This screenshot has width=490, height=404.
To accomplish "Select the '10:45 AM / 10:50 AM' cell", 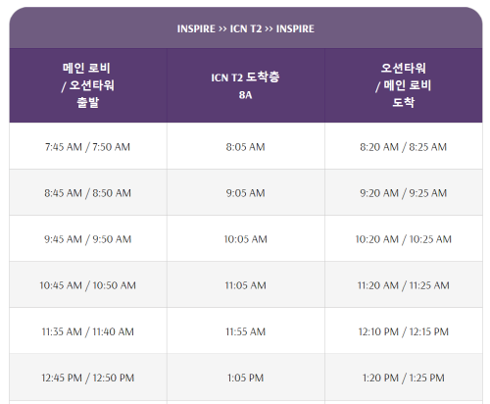I will (88, 284).
